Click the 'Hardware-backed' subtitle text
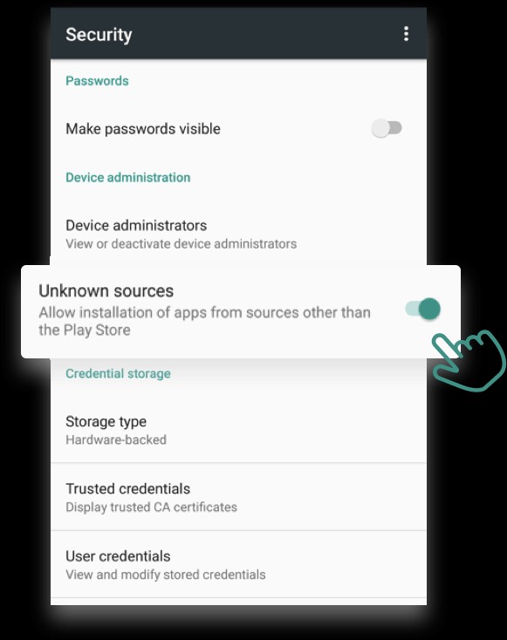Screen dimensions: 507x640 tap(116, 439)
